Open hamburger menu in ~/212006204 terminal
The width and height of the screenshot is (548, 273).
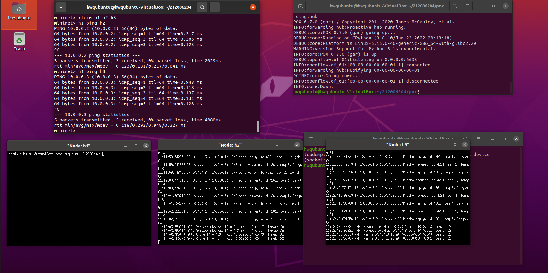click(215, 7)
